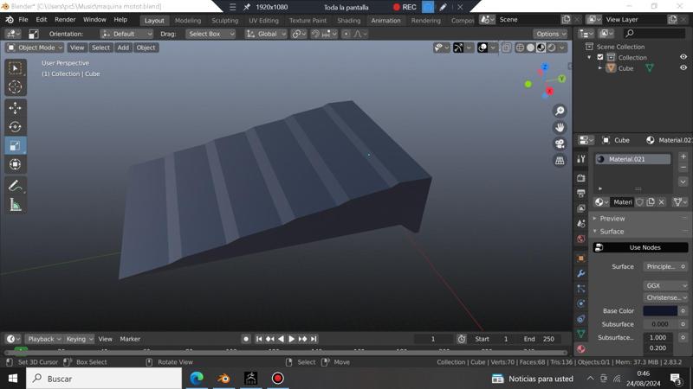Image resolution: width=693 pixels, height=389 pixels.
Task: Toggle the camera view icon
Action: tap(560, 143)
